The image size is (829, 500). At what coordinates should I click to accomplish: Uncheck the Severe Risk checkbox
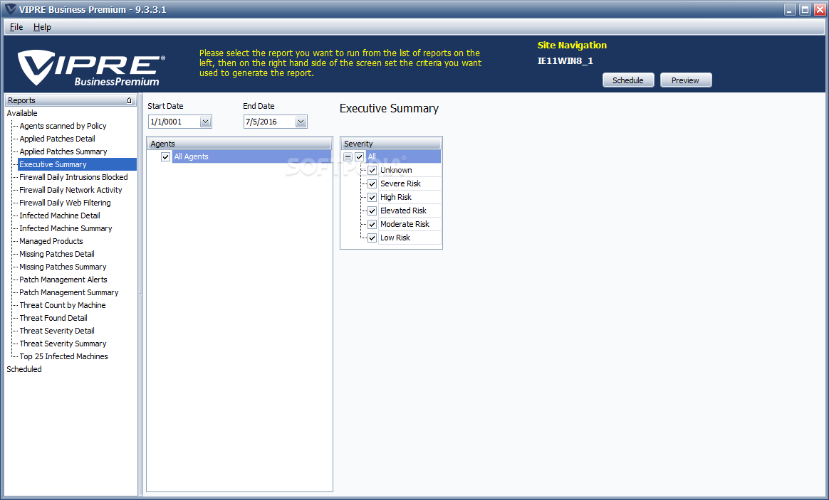(372, 183)
